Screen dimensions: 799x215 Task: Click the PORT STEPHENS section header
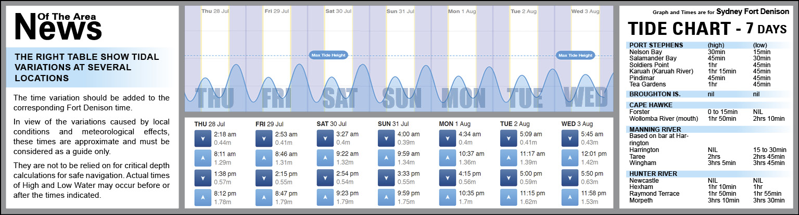point(655,45)
